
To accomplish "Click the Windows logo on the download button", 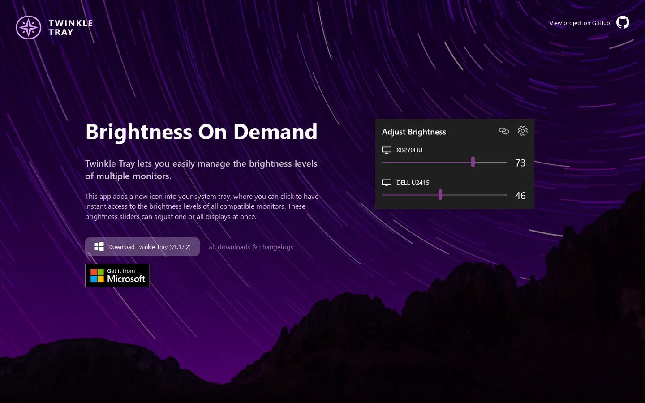I will pyautogui.click(x=99, y=247).
